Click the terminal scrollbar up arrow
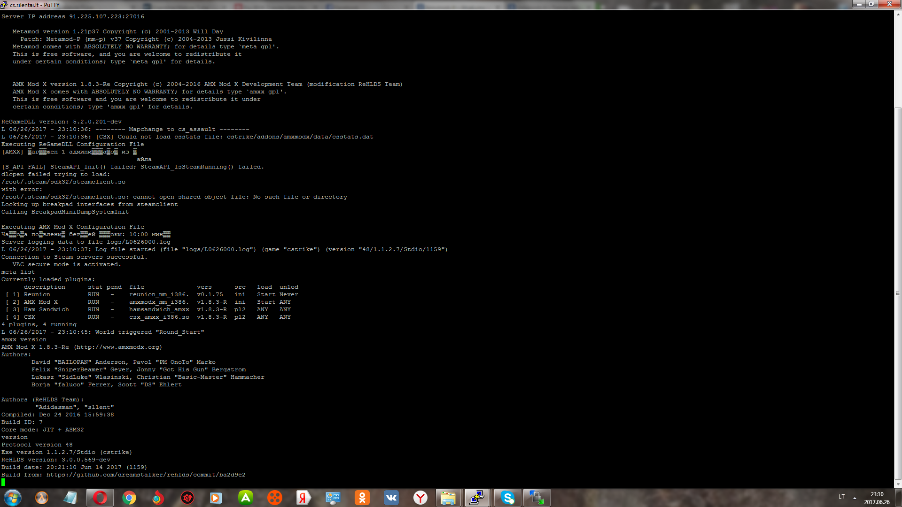Screen dimensions: 902x507 [x=898, y=15]
